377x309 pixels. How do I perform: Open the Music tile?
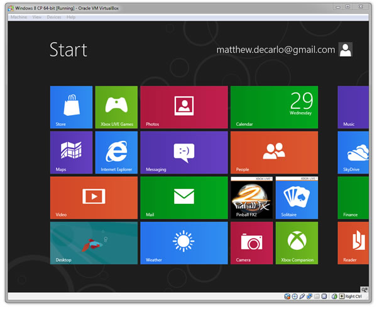click(x=353, y=107)
